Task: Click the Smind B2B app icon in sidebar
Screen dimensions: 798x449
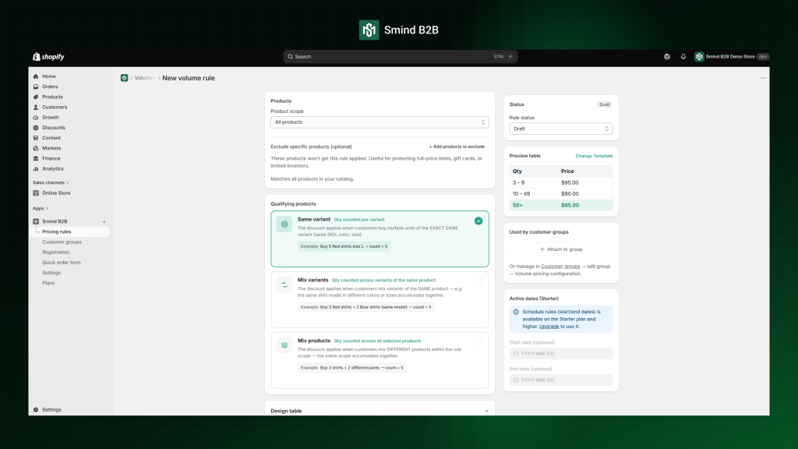Action: (36, 221)
